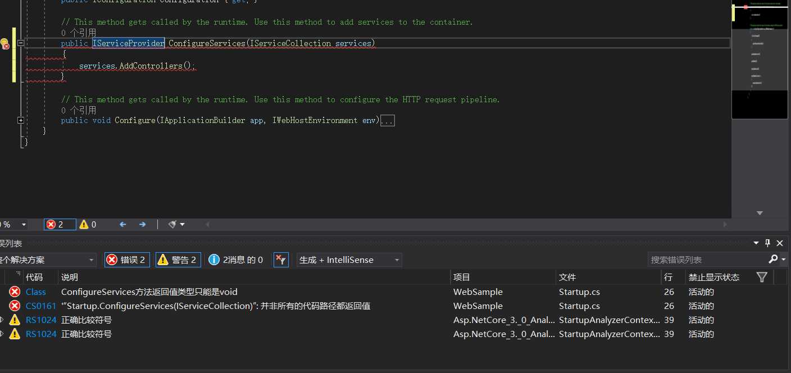Focus the 搜索错误列表 search box
Screen dimensions: 791x373
point(708,260)
